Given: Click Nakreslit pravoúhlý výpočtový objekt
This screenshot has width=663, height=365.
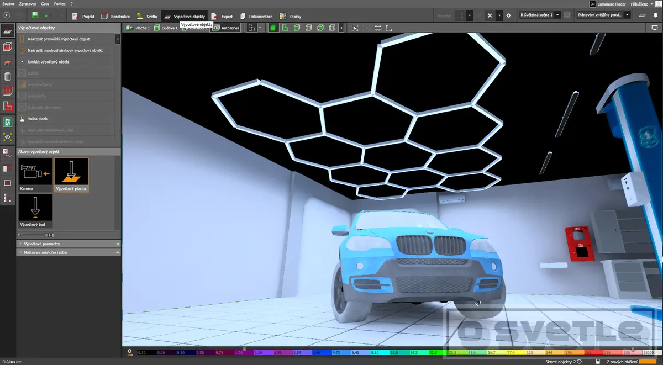Looking at the screenshot, I should click(x=58, y=39).
